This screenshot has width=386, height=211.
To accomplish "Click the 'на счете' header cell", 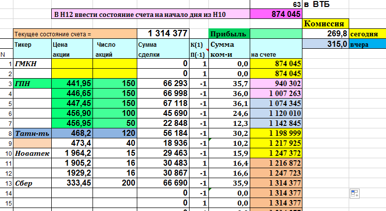I will (276, 49).
